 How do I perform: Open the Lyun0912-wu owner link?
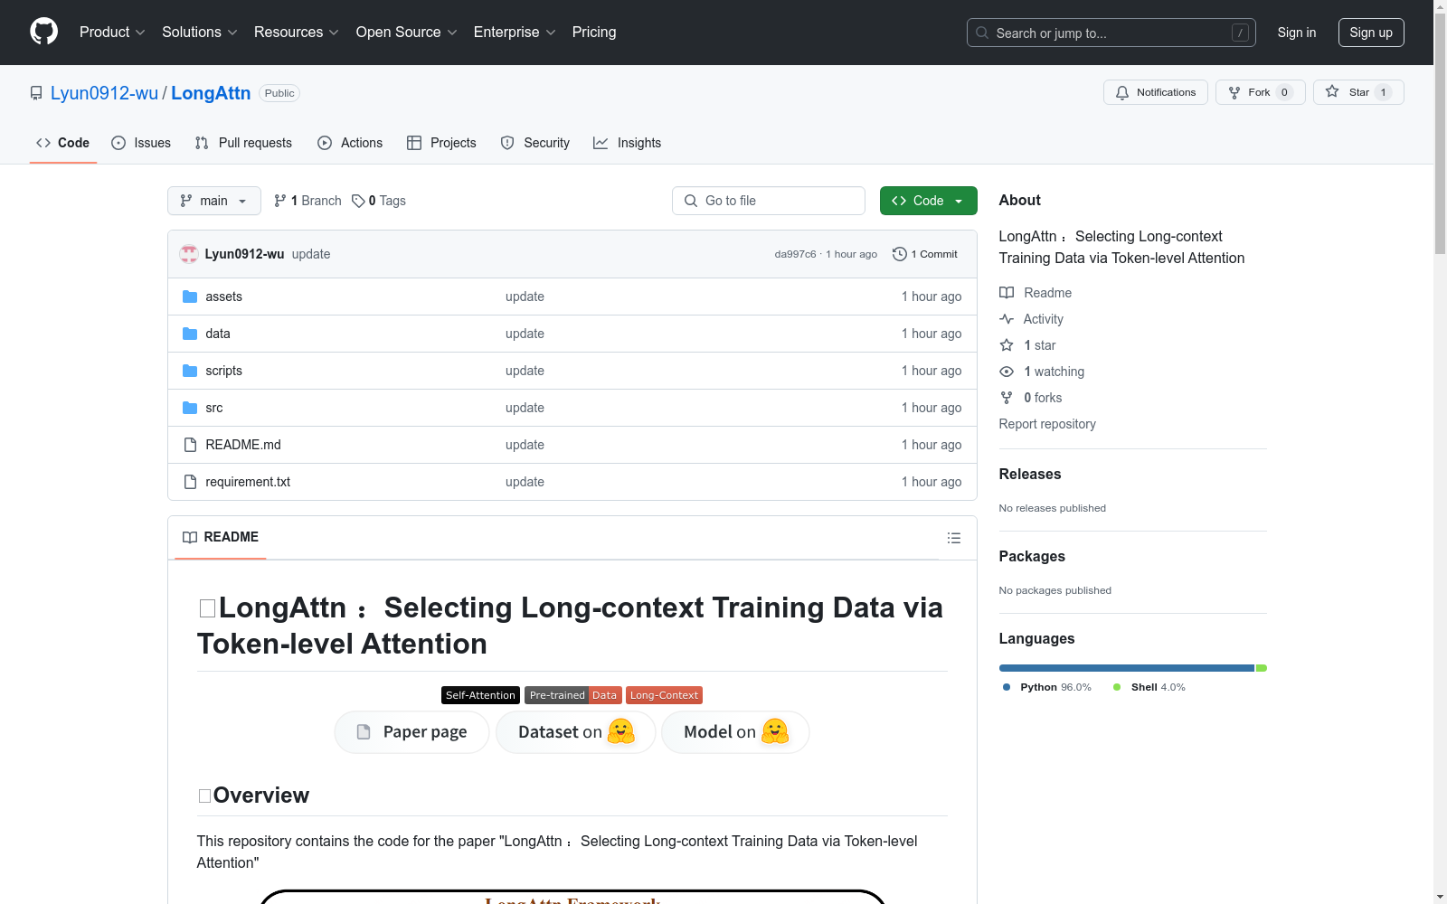[x=104, y=93]
